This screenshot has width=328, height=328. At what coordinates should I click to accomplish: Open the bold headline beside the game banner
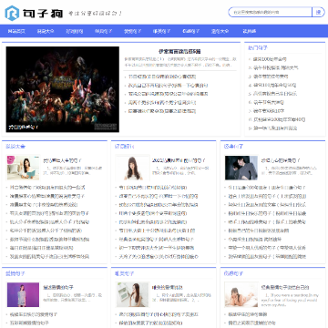pos(179,51)
